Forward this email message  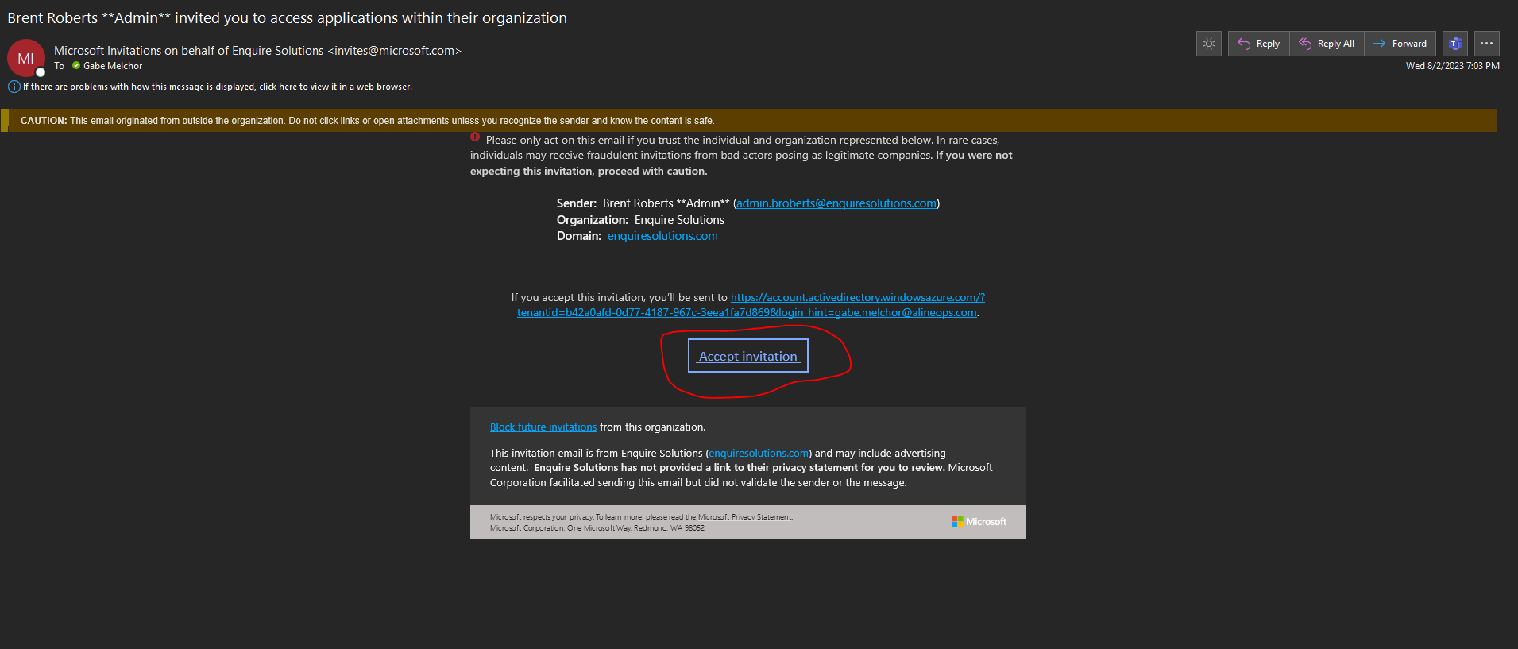point(1400,44)
